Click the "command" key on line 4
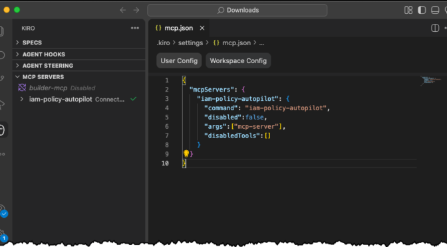447x247 pixels. click(222, 108)
